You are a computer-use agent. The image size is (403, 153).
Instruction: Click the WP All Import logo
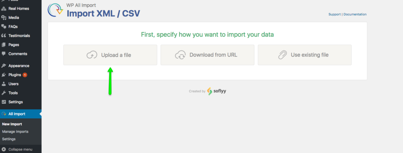(x=55, y=10)
